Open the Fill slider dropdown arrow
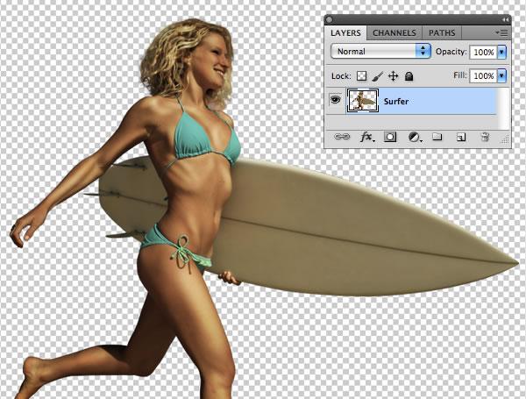This screenshot has width=526, height=399. [x=501, y=75]
